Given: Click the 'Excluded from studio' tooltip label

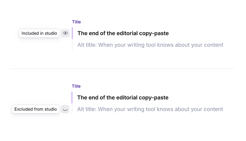Looking at the screenshot, I should click(x=36, y=109).
